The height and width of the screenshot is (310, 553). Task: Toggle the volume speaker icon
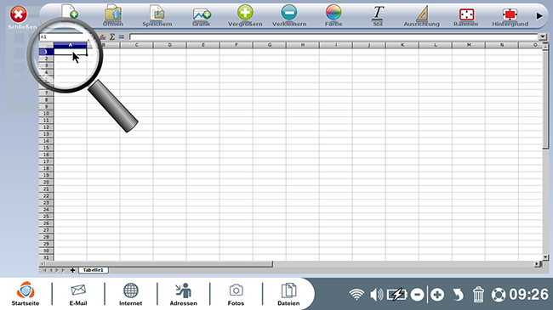pyautogui.click(x=377, y=295)
